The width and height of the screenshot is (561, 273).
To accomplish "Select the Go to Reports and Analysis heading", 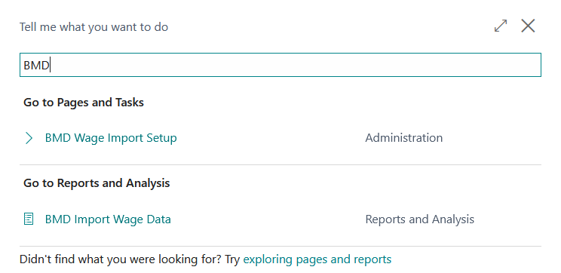I will coord(97,183).
